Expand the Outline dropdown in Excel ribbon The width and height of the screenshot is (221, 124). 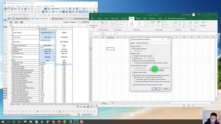tap(203, 24)
